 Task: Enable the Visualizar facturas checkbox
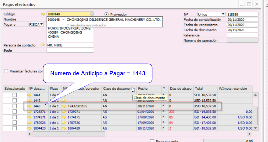point(6,71)
